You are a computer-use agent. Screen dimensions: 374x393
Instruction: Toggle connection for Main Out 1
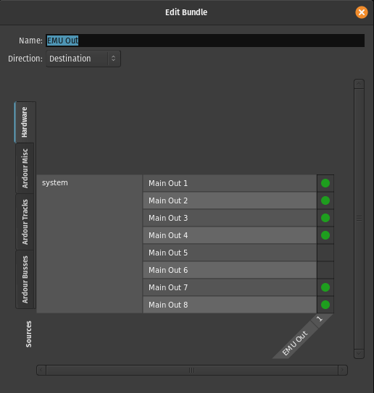[x=325, y=183]
